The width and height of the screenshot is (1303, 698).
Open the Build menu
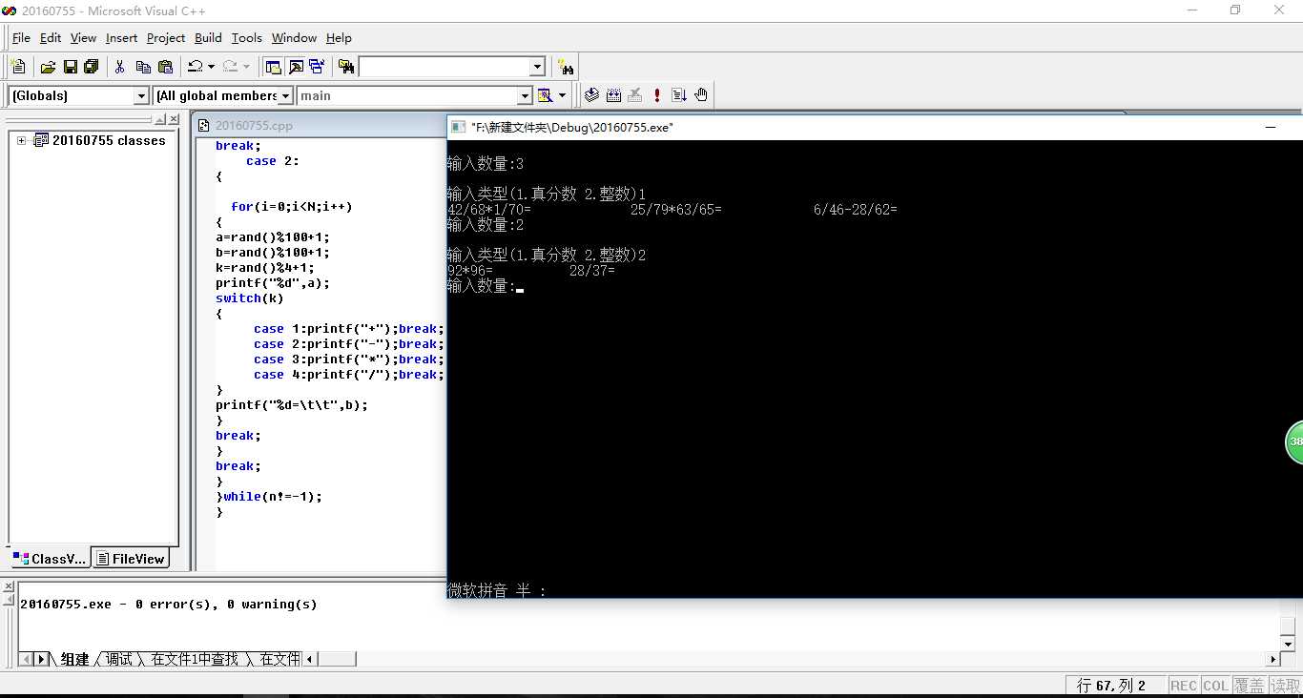(x=208, y=38)
